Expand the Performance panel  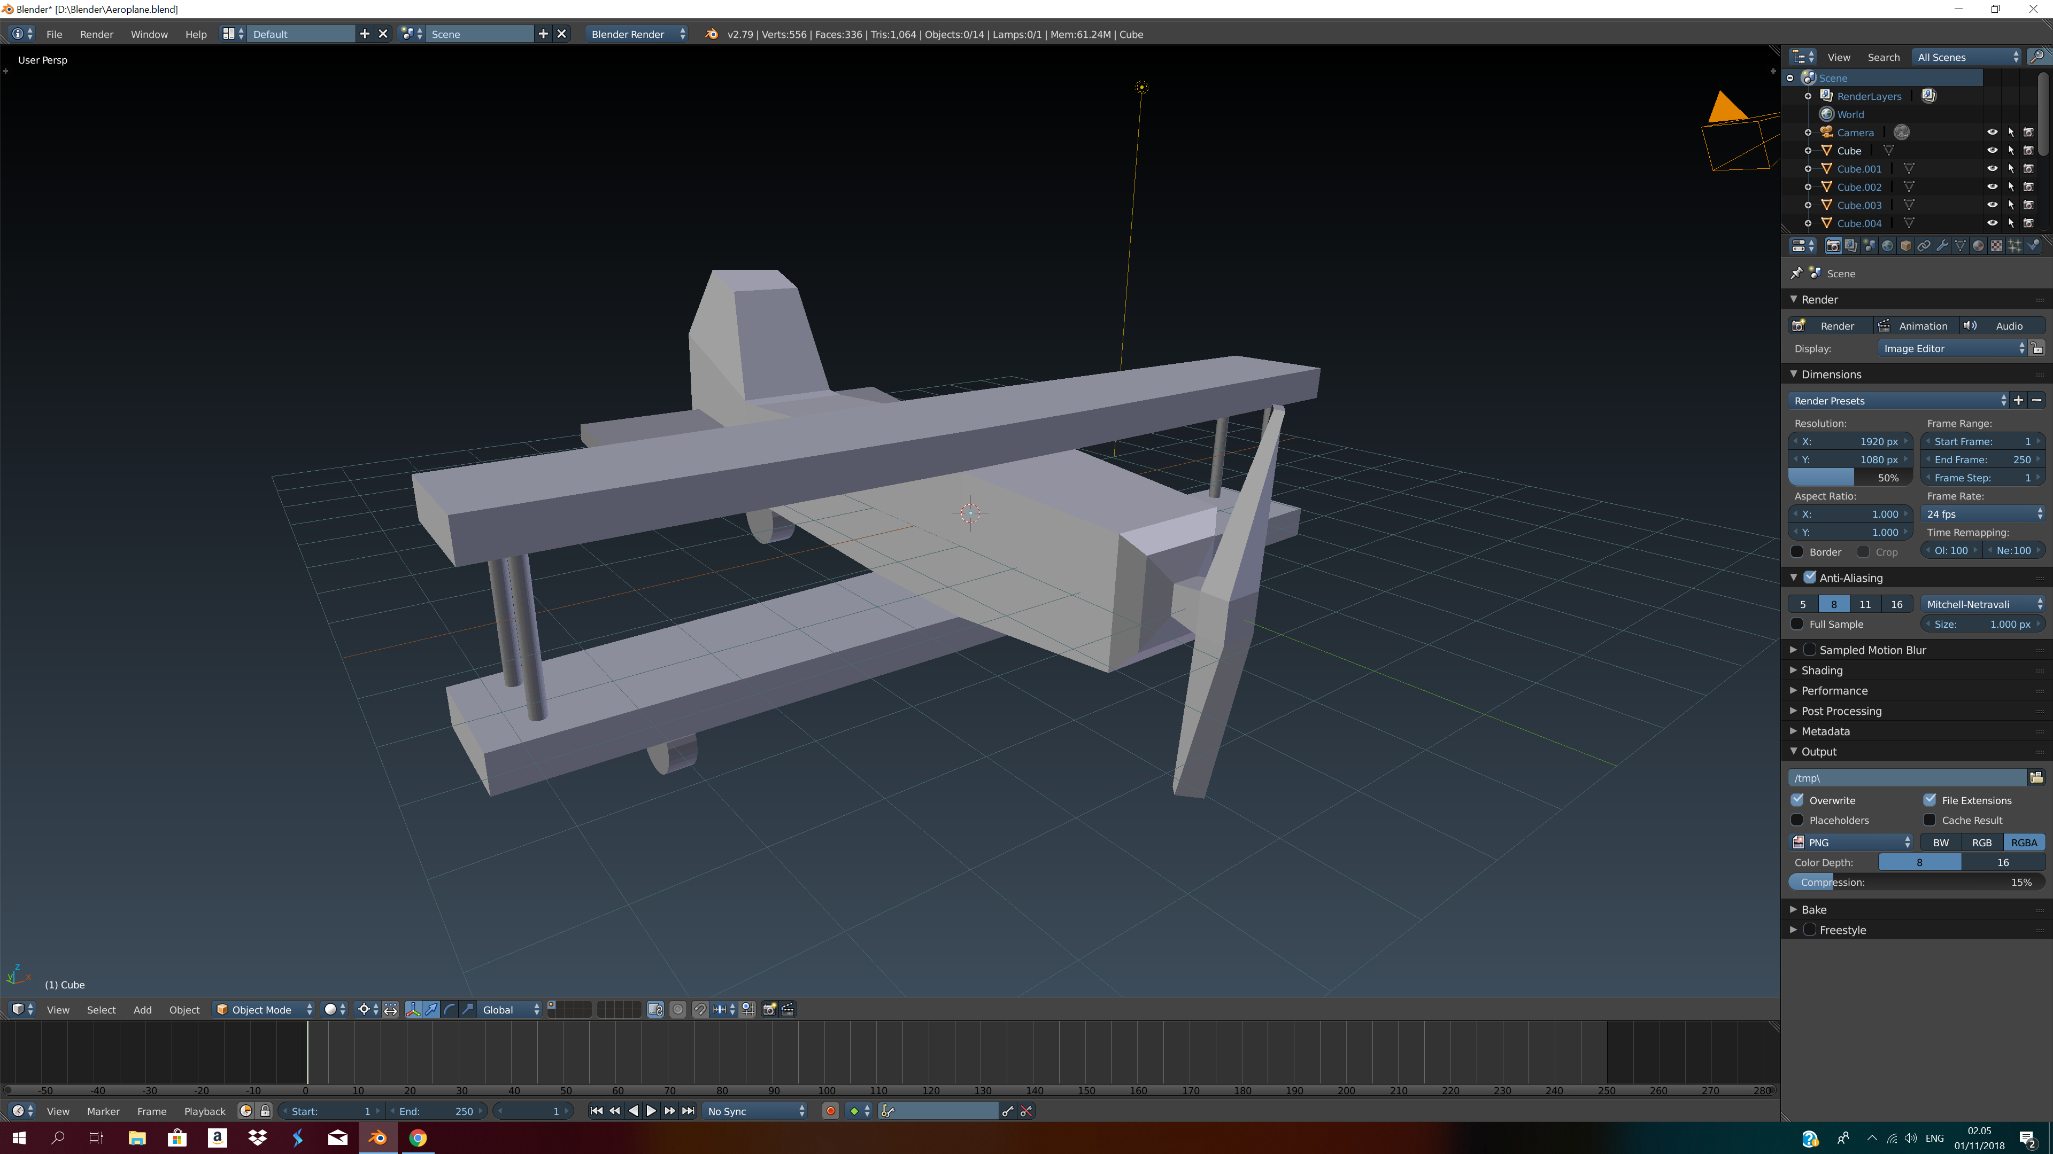pyautogui.click(x=1834, y=690)
